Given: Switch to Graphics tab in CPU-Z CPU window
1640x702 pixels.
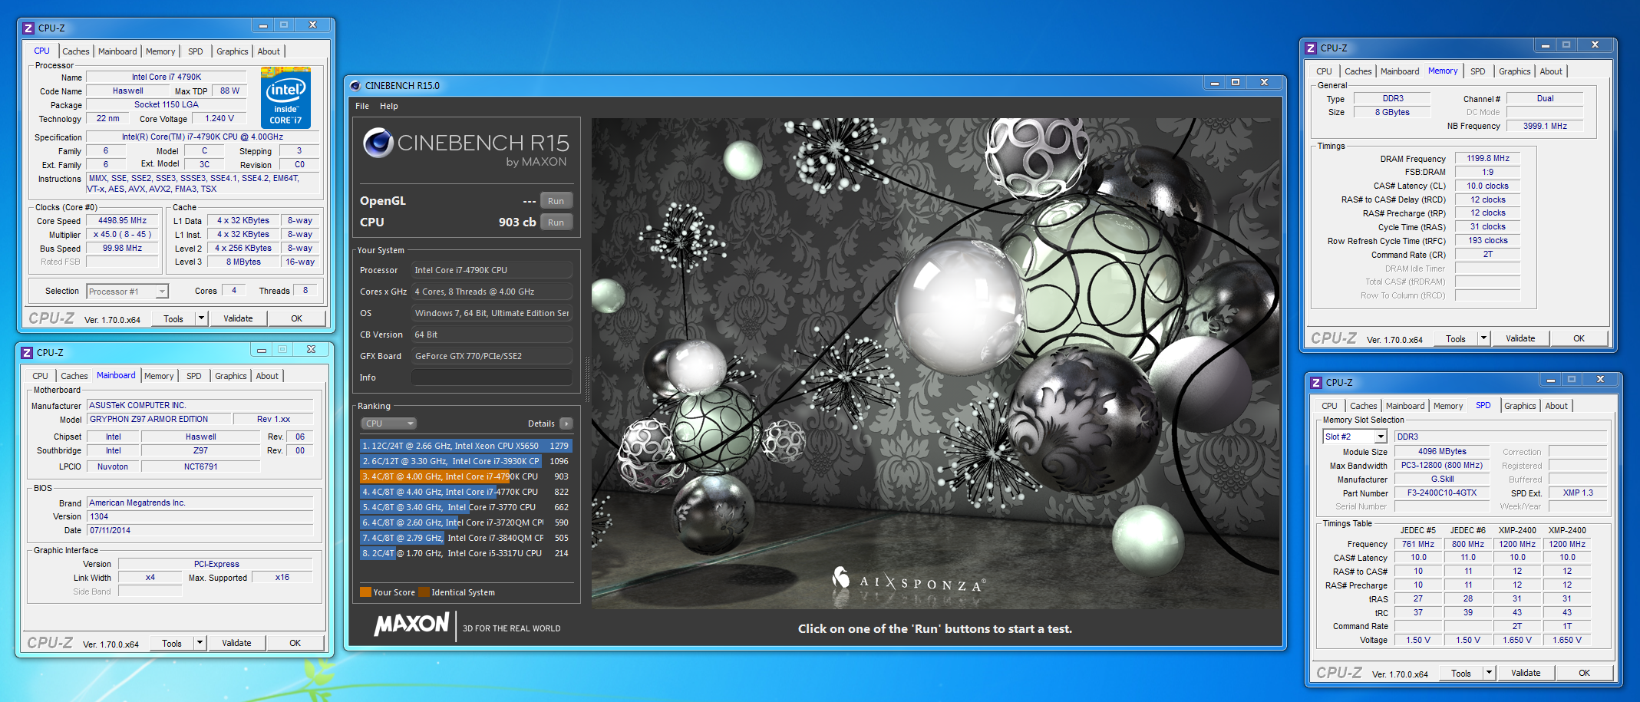Looking at the screenshot, I should (232, 51).
